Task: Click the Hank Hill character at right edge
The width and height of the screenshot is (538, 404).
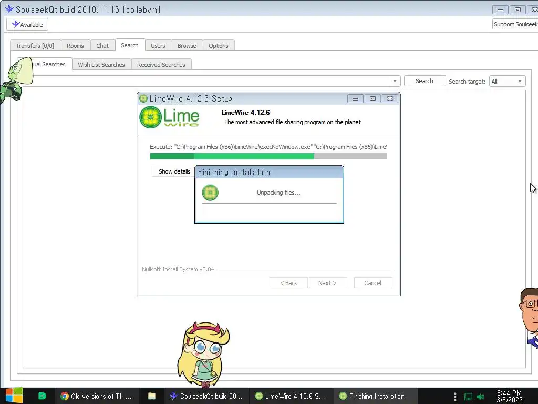Action: click(529, 318)
